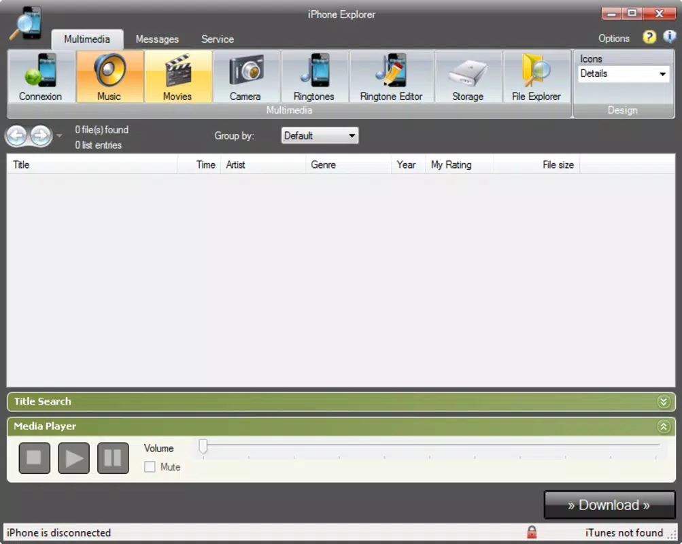This screenshot has height=544, width=682.
Task: Open navigation history dropdown arrow
Action: (59, 136)
